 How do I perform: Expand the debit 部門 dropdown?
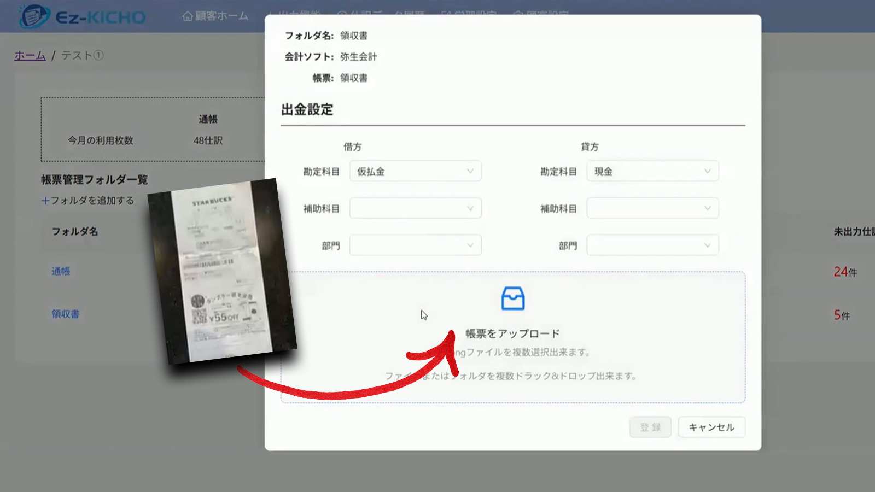[x=415, y=245]
